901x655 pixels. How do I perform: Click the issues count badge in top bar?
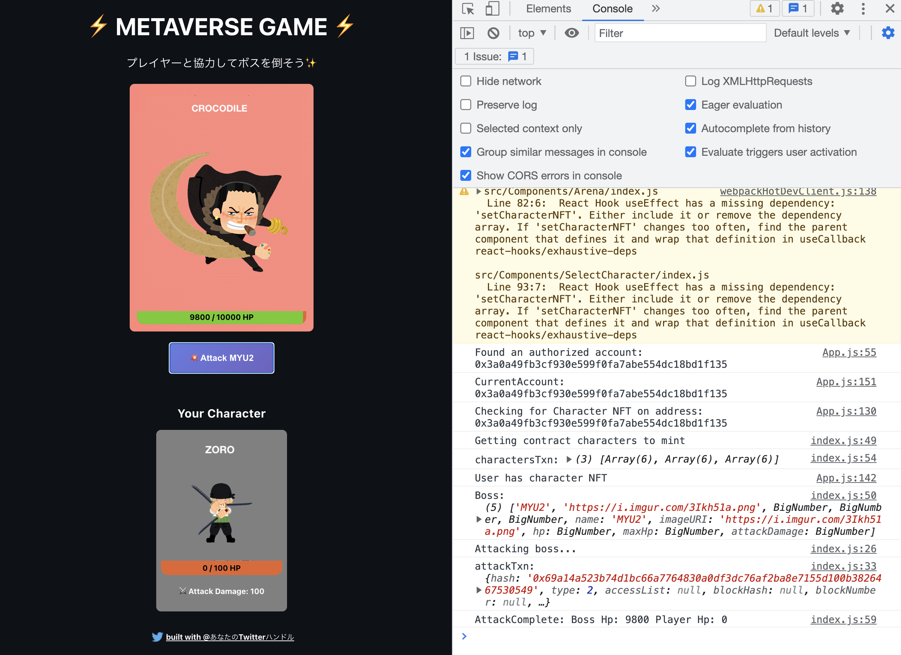click(x=798, y=9)
